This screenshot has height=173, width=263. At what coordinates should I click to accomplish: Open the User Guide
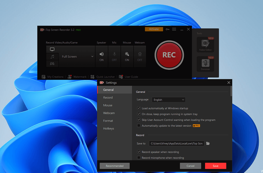click(x=129, y=77)
